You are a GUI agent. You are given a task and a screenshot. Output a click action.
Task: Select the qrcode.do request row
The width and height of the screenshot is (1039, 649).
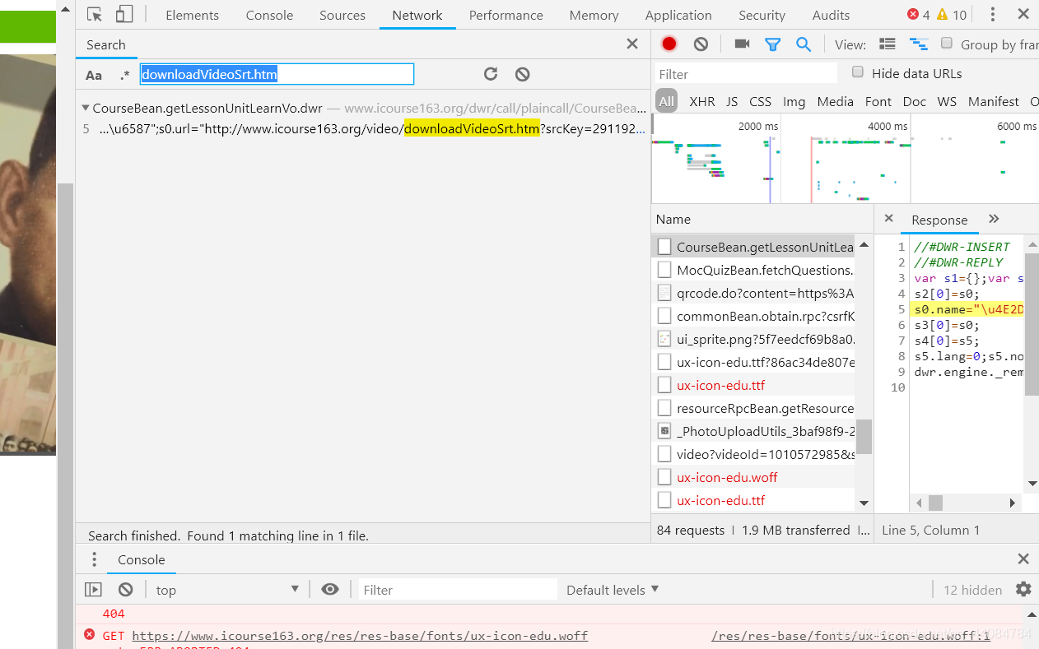point(755,293)
